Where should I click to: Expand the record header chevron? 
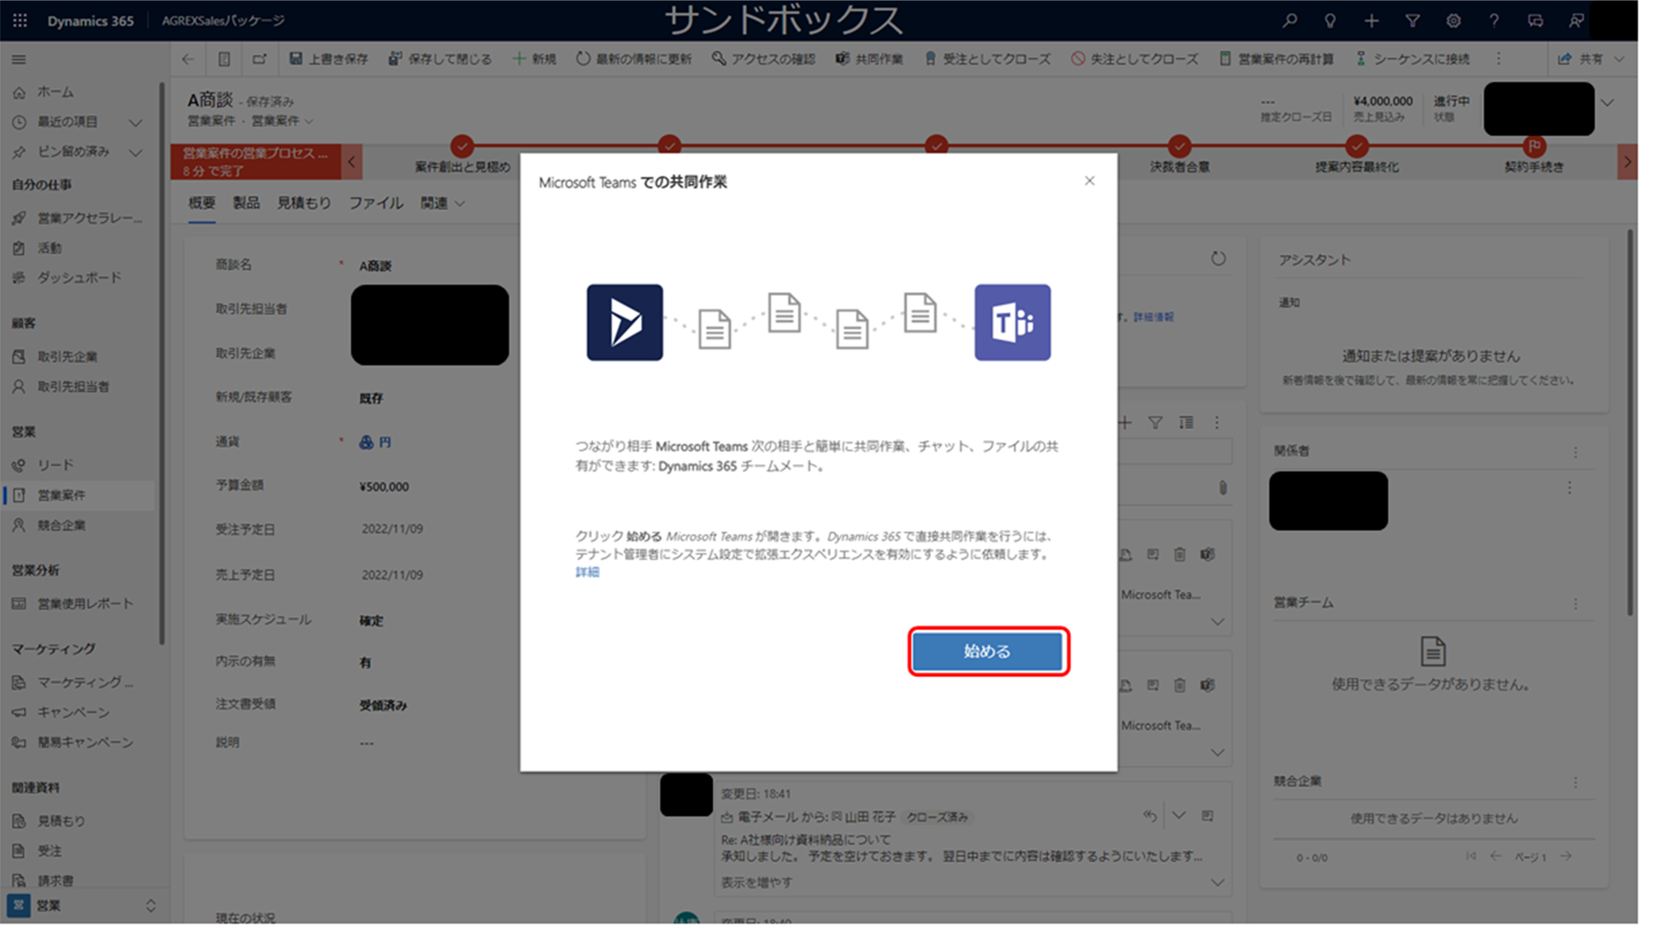[1607, 103]
